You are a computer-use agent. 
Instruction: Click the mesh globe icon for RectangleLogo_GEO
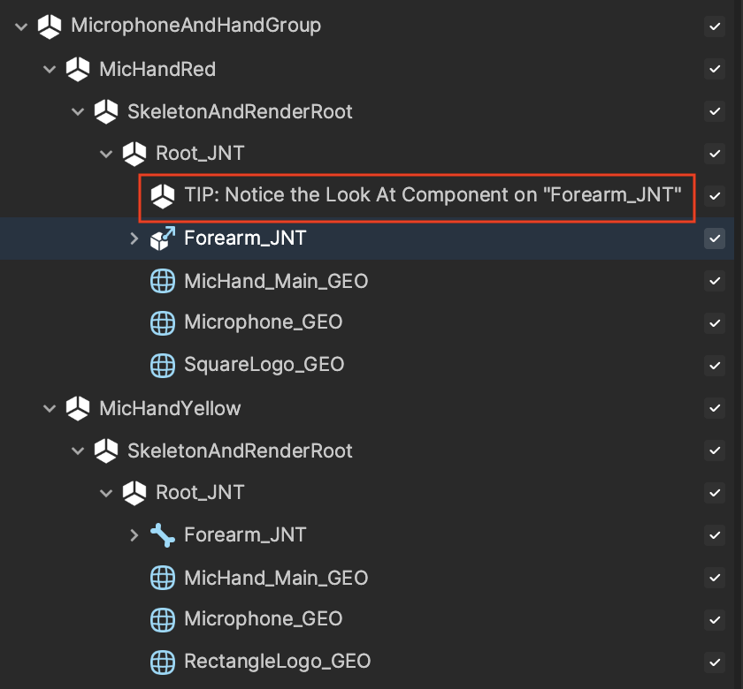163,662
